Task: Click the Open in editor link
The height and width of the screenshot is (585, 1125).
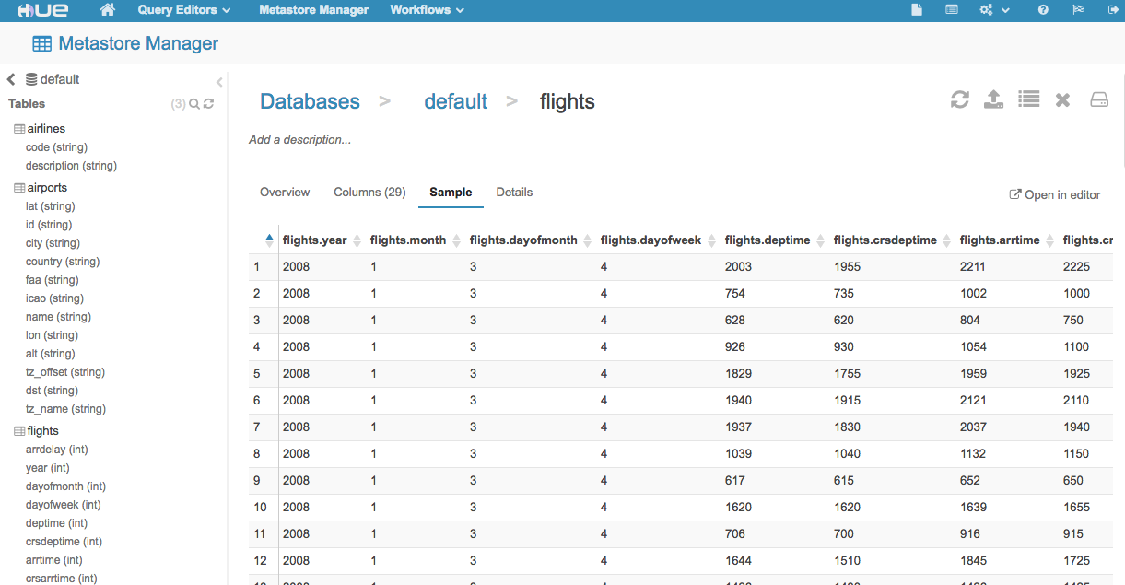Action: tap(1056, 194)
